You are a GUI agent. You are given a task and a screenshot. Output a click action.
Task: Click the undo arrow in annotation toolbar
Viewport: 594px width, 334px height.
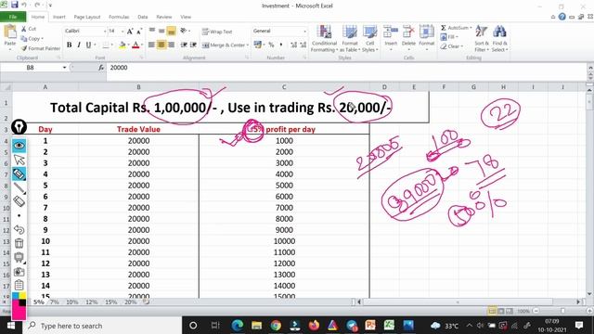[x=19, y=229]
